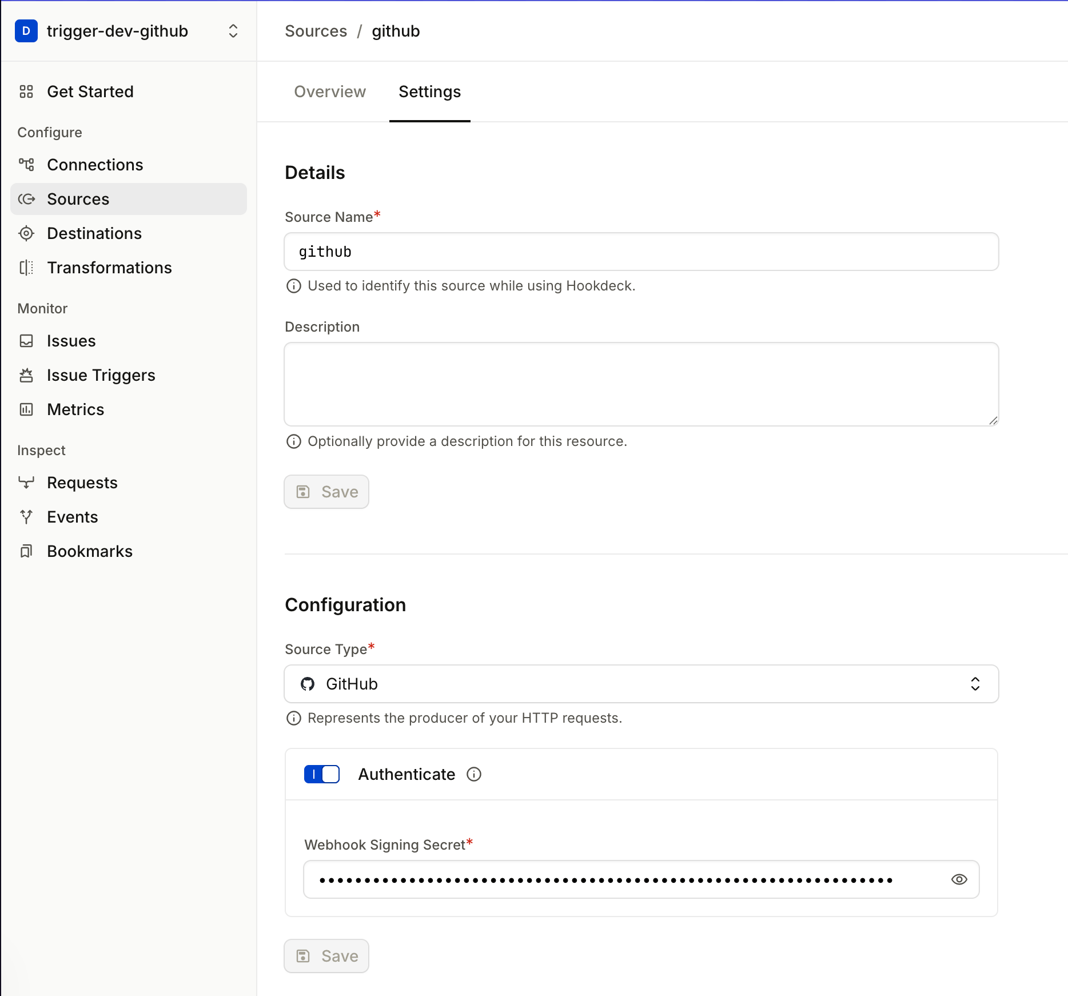Open Bookmarks via its sidebar icon

tap(26, 551)
